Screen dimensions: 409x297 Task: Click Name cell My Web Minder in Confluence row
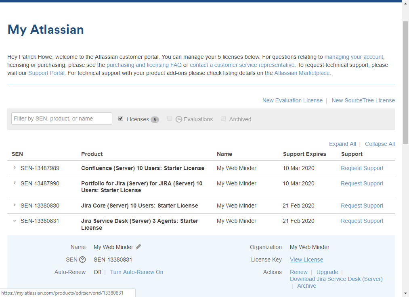[236, 168]
